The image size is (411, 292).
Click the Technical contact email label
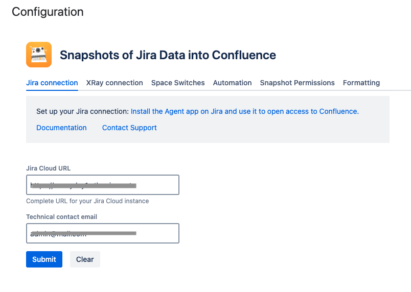pyautogui.click(x=61, y=216)
